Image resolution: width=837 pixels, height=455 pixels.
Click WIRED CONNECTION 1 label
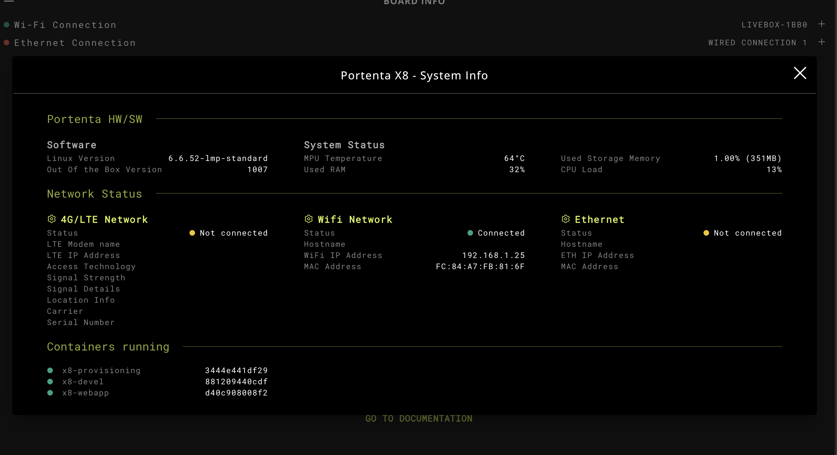(757, 43)
